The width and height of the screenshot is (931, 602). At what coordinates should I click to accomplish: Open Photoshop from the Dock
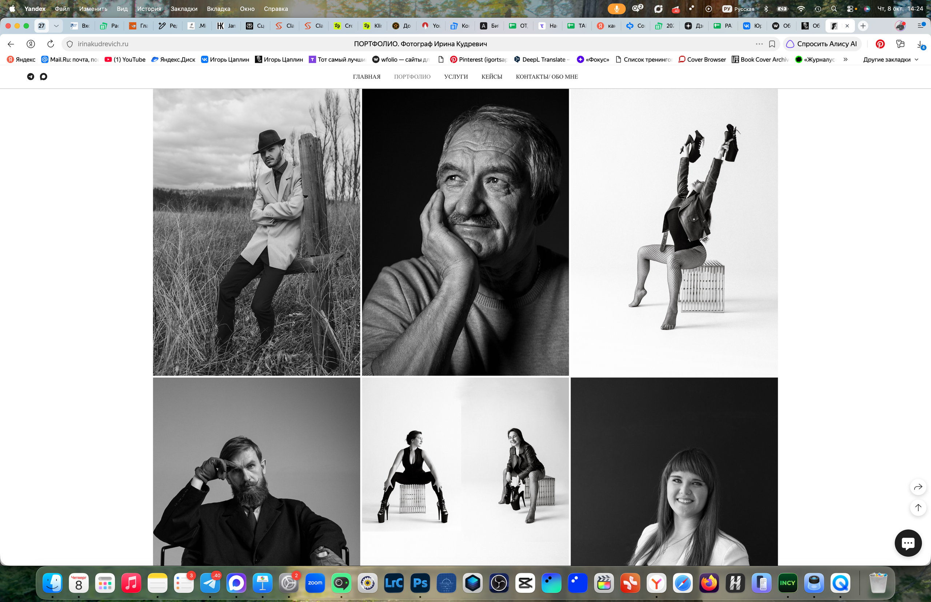point(420,583)
